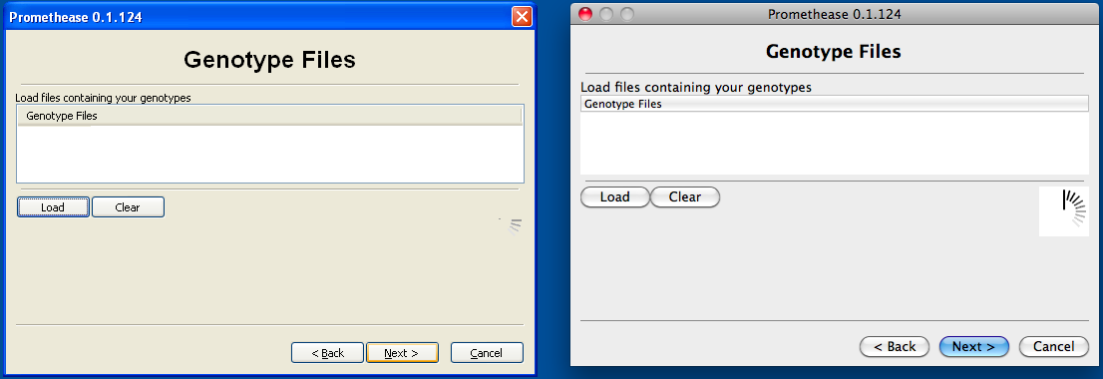
Task: Click the empty genotype file list in XP window
Action: [x=269, y=153]
